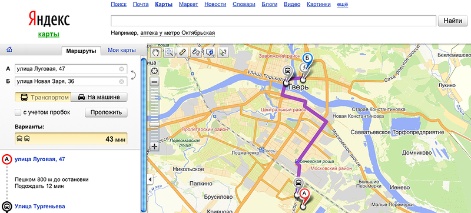This screenshot has width=471, height=213.
Task: Activate the magnifier zoom-area tool
Action: pyautogui.click(x=169, y=52)
